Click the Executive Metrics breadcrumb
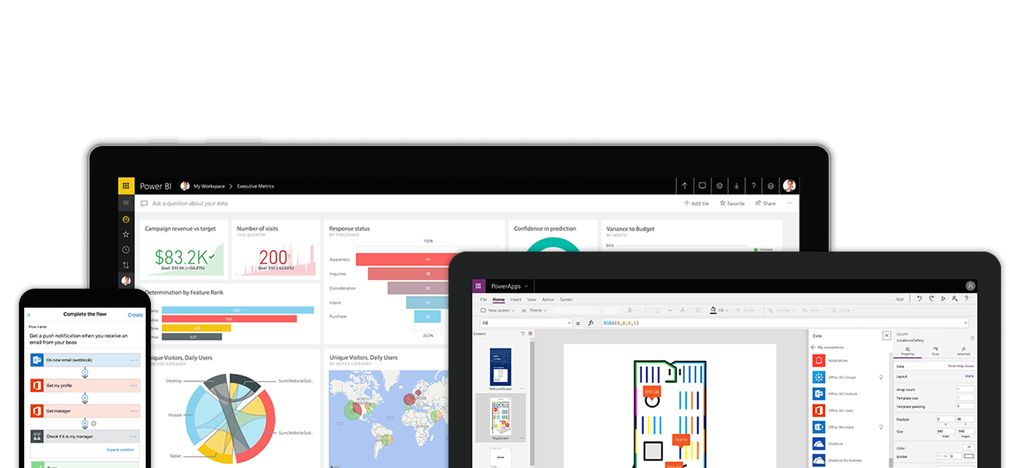1020x468 pixels. [x=256, y=186]
